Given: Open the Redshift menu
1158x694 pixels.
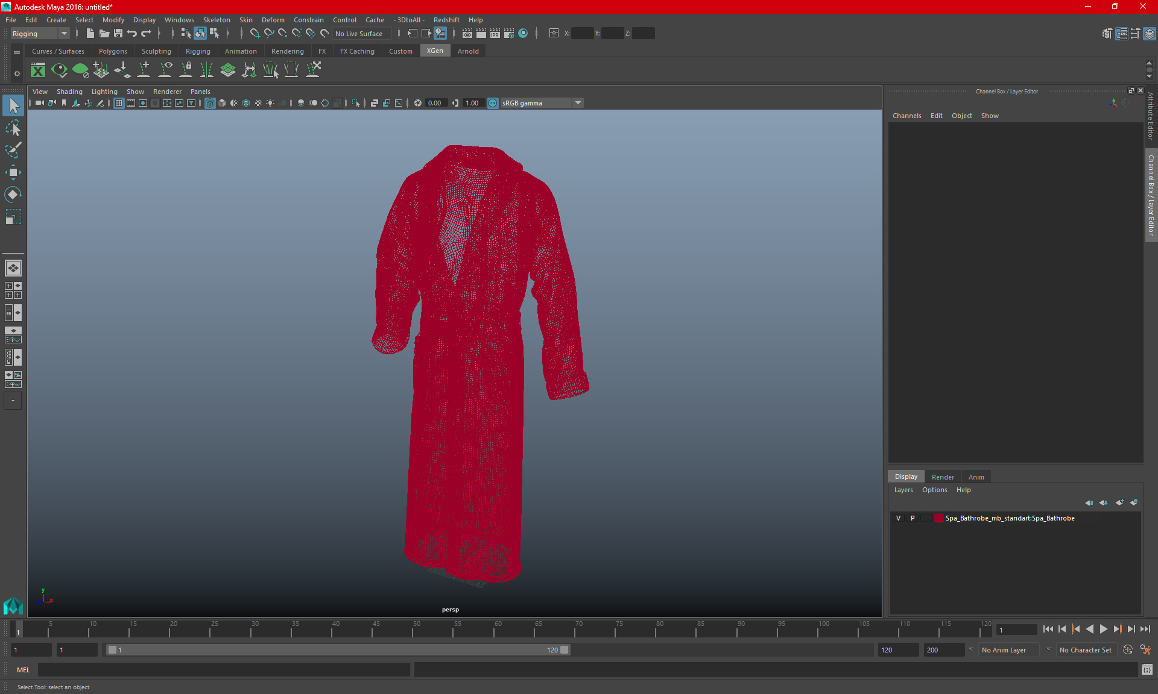Looking at the screenshot, I should coord(446,20).
